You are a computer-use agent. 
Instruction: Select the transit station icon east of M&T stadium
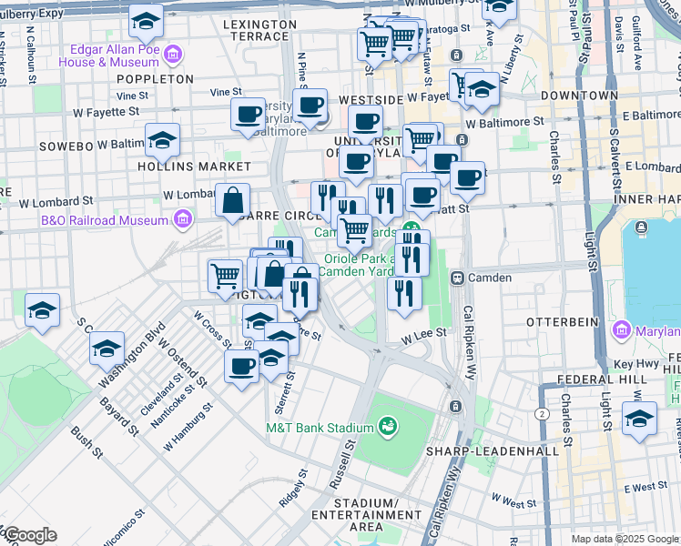(x=455, y=406)
